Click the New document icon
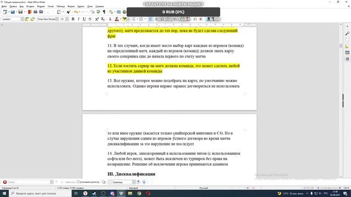This screenshot has height=197, width=351. tap(5, 12)
